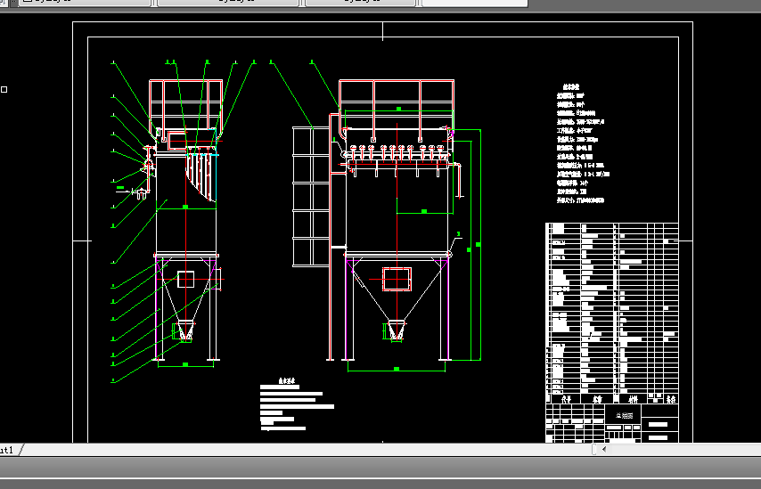
Task: Click the small white square marker on left edge
Action: click(x=4, y=89)
